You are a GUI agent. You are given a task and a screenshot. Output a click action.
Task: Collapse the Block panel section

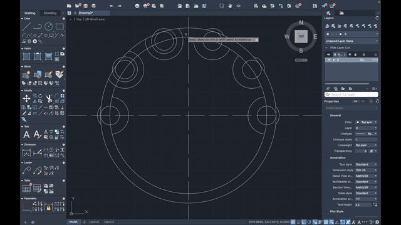click(22, 67)
